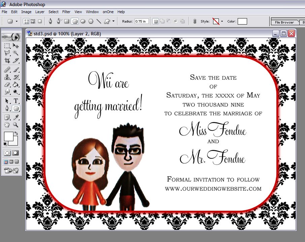Image resolution: width=305 pixels, height=242 pixels.
Task: Enable Shape Layers mode in options bar
Action: (x=26, y=21)
